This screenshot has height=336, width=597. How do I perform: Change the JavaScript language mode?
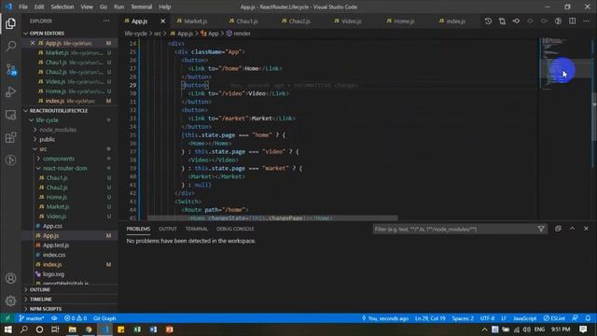tap(524, 318)
